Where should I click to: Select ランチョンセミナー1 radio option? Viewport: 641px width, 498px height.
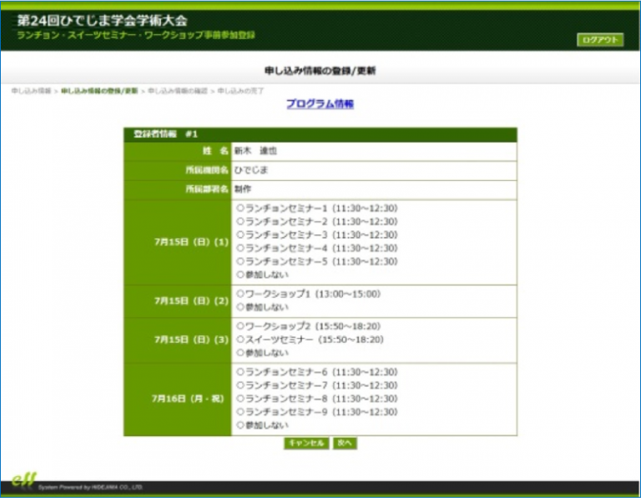click(x=240, y=209)
